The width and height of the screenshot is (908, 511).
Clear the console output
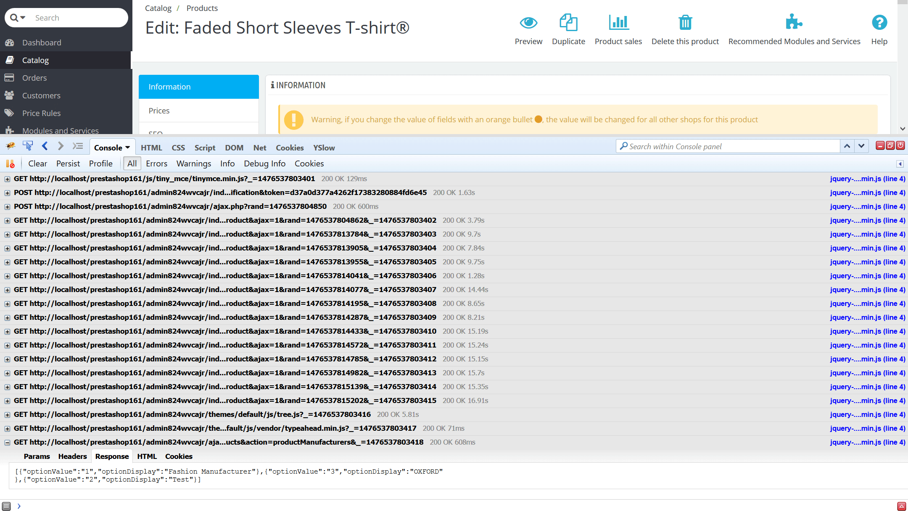click(37, 163)
